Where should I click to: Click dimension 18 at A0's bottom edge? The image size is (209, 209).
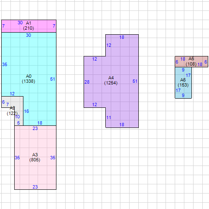click(40, 123)
